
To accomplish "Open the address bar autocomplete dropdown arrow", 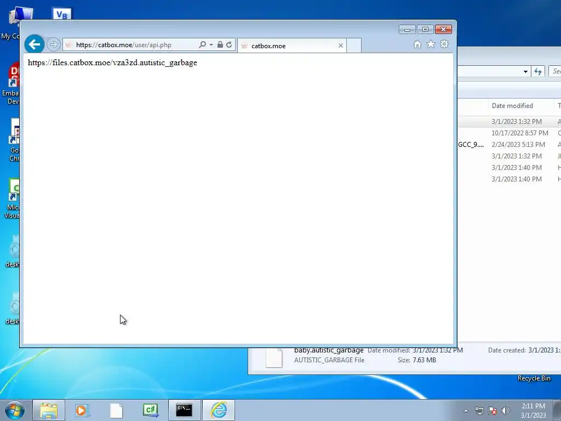I will coord(211,45).
